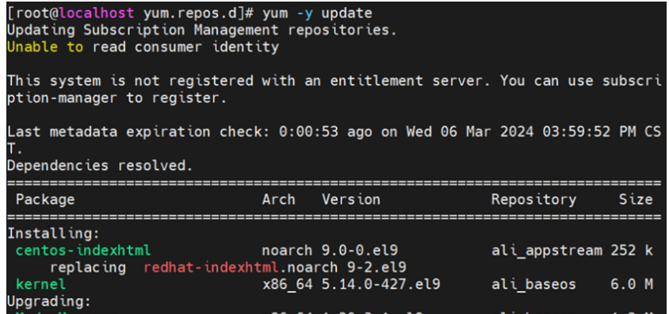Click the Size column header
The height and width of the screenshot is (314, 669).
(x=636, y=199)
